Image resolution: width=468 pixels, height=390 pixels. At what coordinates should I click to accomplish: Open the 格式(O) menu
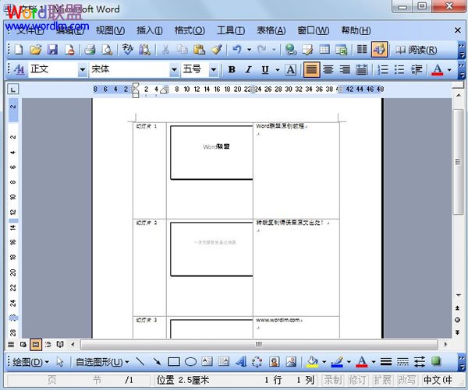[x=190, y=30]
